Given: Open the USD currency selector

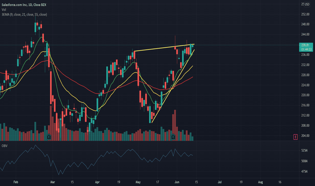Looking at the screenshot, I should point(307,4).
